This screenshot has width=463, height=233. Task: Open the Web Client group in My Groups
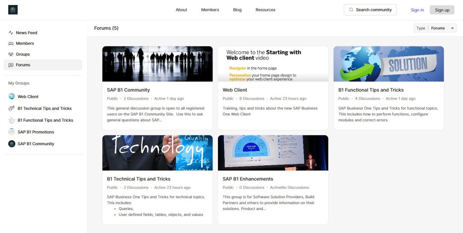pos(28,96)
